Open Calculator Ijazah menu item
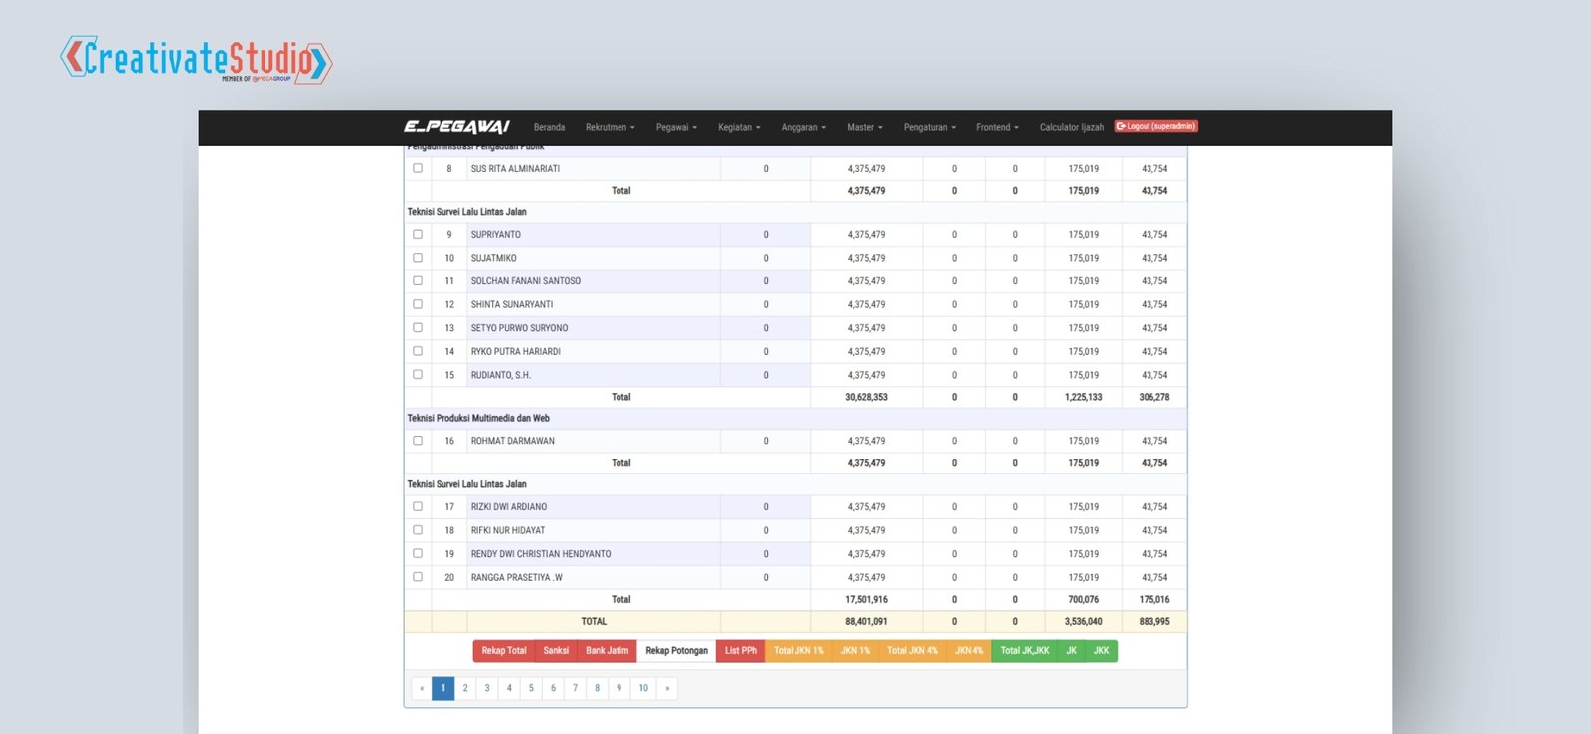Image resolution: width=1591 pixels, height=734 pixels. point(1071,127)
